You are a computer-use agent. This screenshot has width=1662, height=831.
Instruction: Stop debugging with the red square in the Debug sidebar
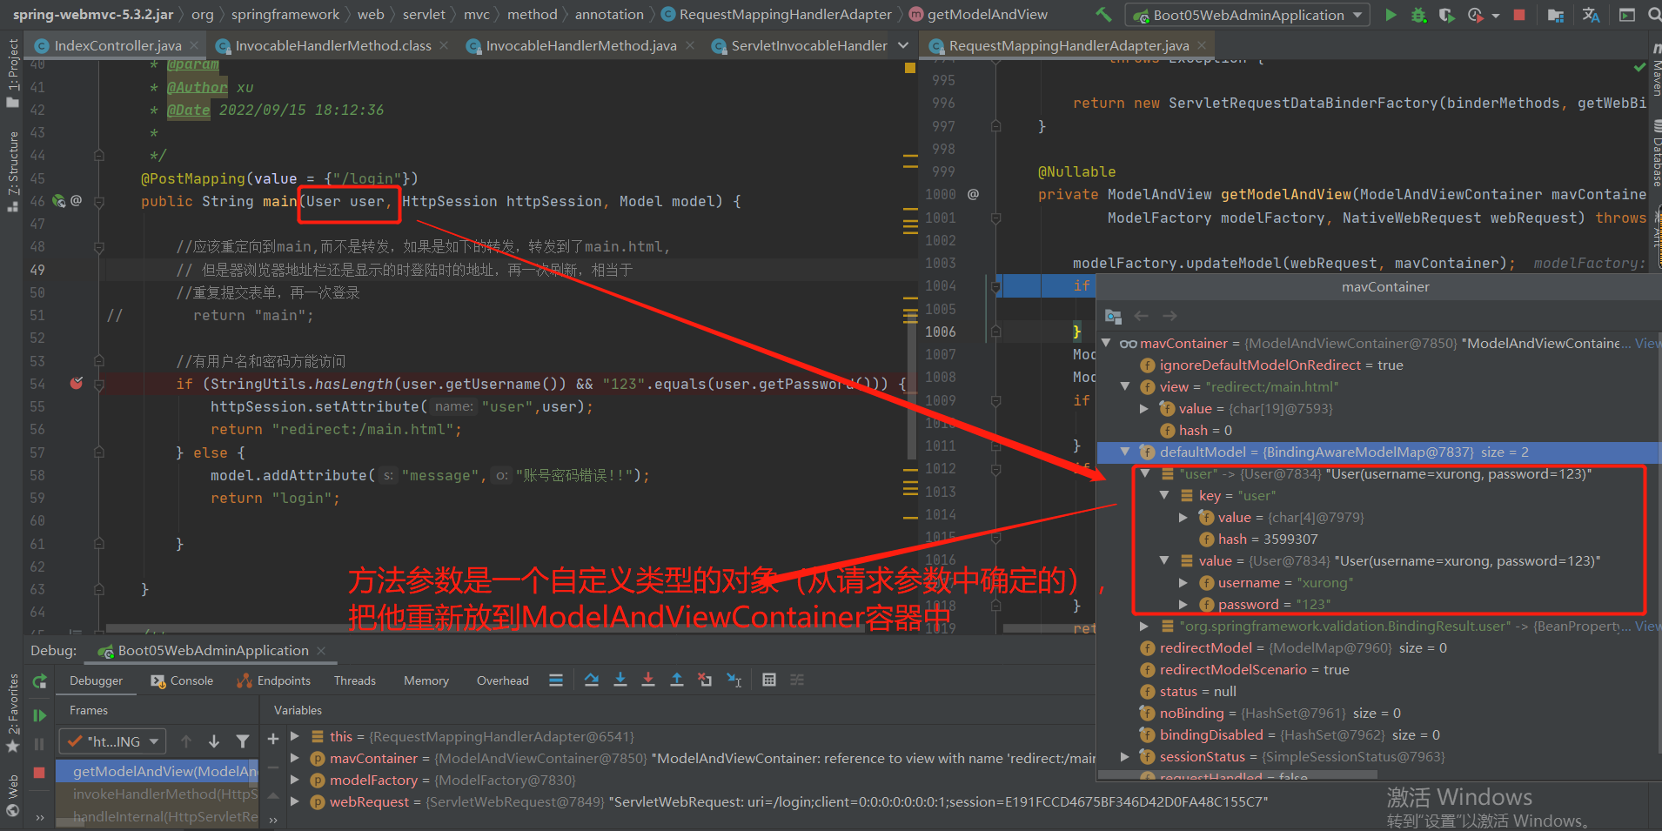[x=39, y=772]
